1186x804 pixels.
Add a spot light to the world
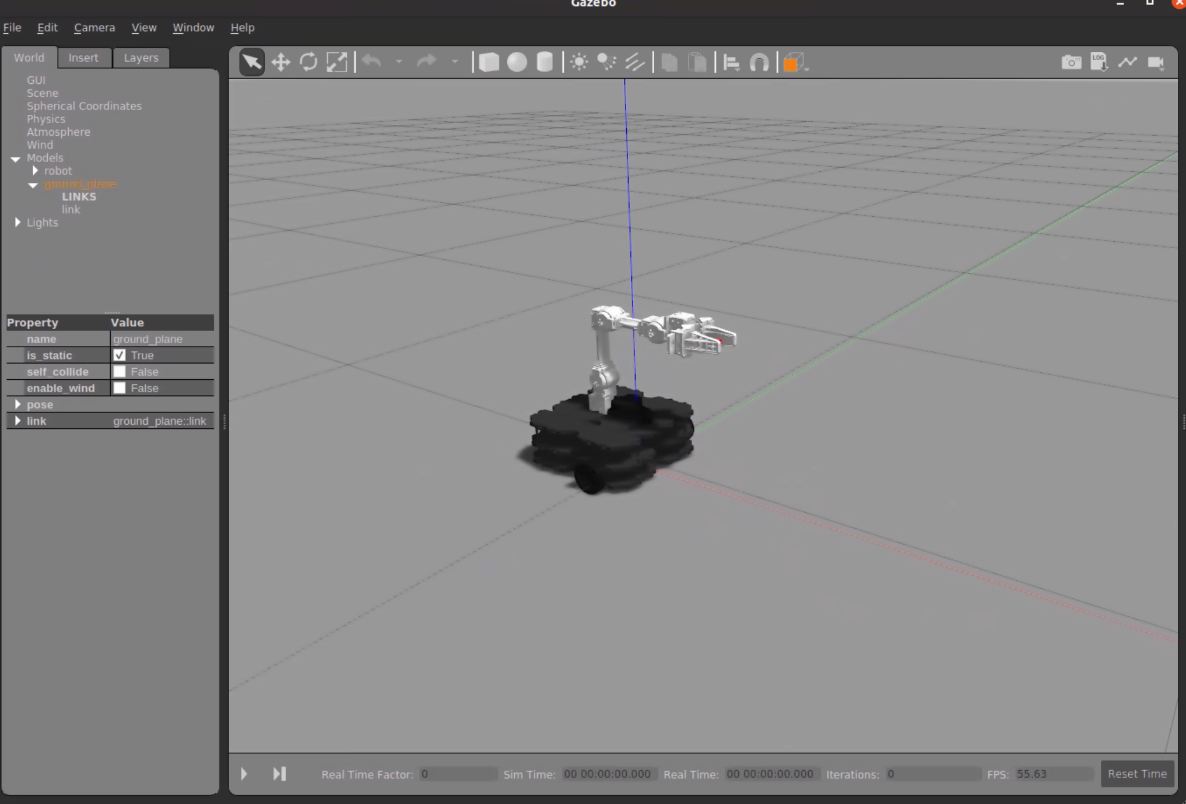(606, 62)
